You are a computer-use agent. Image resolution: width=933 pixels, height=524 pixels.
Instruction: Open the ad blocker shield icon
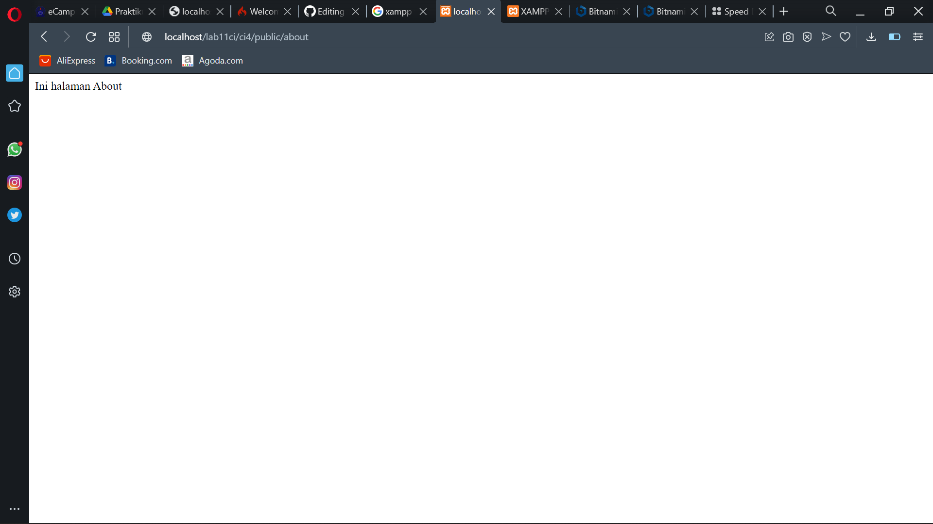pyautogui.click(x=807, y=37)
